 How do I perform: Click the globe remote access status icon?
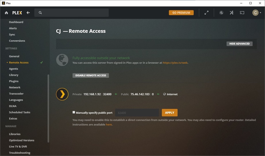(62, 60)
